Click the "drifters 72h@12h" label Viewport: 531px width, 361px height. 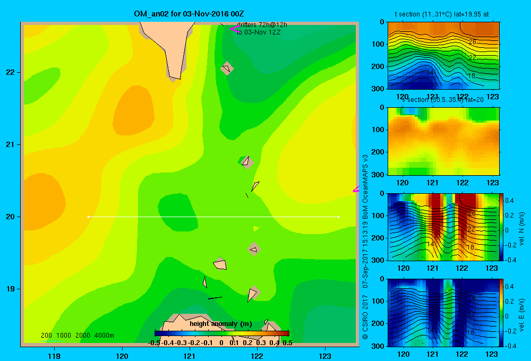pyautogui.click(x=262, y=25)
